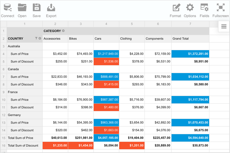The width and height of the screenshot is (230, 153).
Task: Select the blue Australia Cars price cell
Action: pos(106,54)
